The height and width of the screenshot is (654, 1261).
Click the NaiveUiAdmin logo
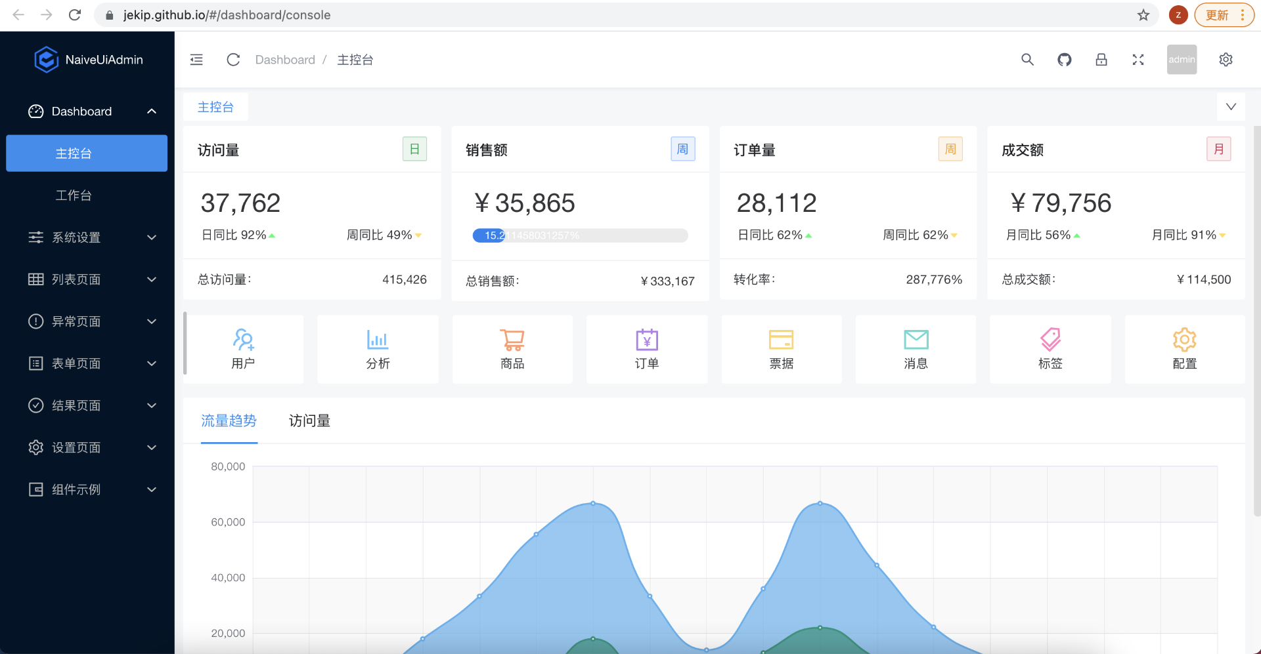coord(88,60)
